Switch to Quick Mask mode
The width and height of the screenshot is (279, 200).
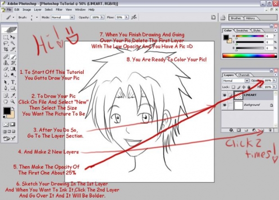13,124
